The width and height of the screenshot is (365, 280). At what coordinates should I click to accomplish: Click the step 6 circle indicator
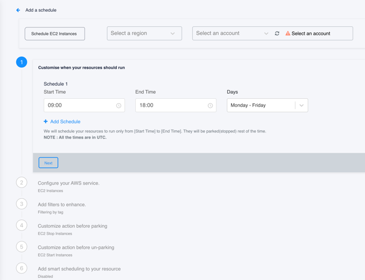pos(22,268)
